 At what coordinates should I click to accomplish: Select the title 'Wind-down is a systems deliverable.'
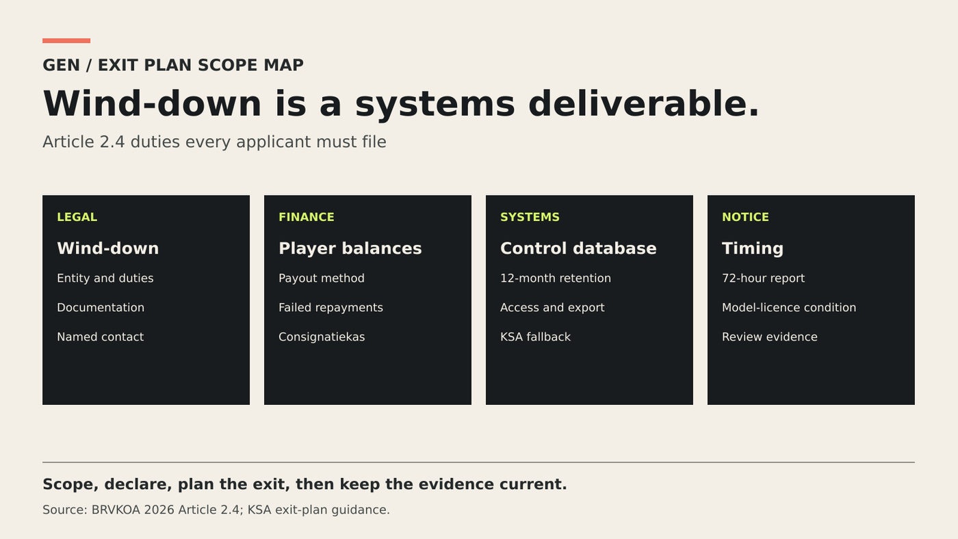click(401, 104)
